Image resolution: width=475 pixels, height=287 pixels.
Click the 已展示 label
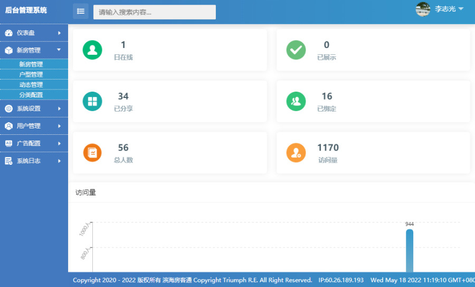(327, 57)
